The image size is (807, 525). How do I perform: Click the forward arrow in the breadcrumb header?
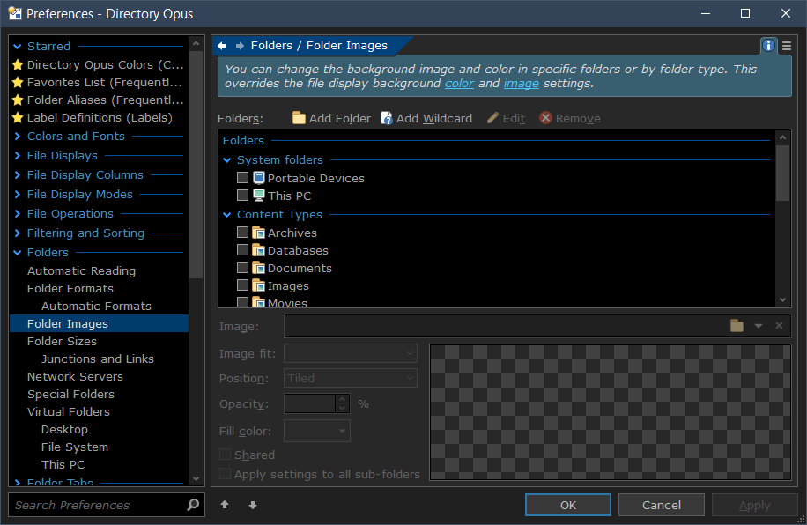(x=240, y=46)
